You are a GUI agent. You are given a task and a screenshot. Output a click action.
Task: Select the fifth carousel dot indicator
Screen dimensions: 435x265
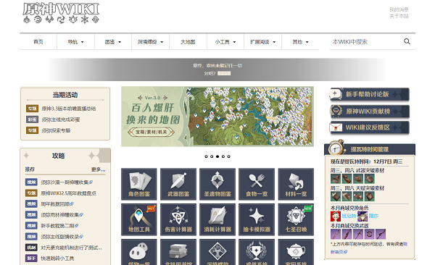coord(229,156)
